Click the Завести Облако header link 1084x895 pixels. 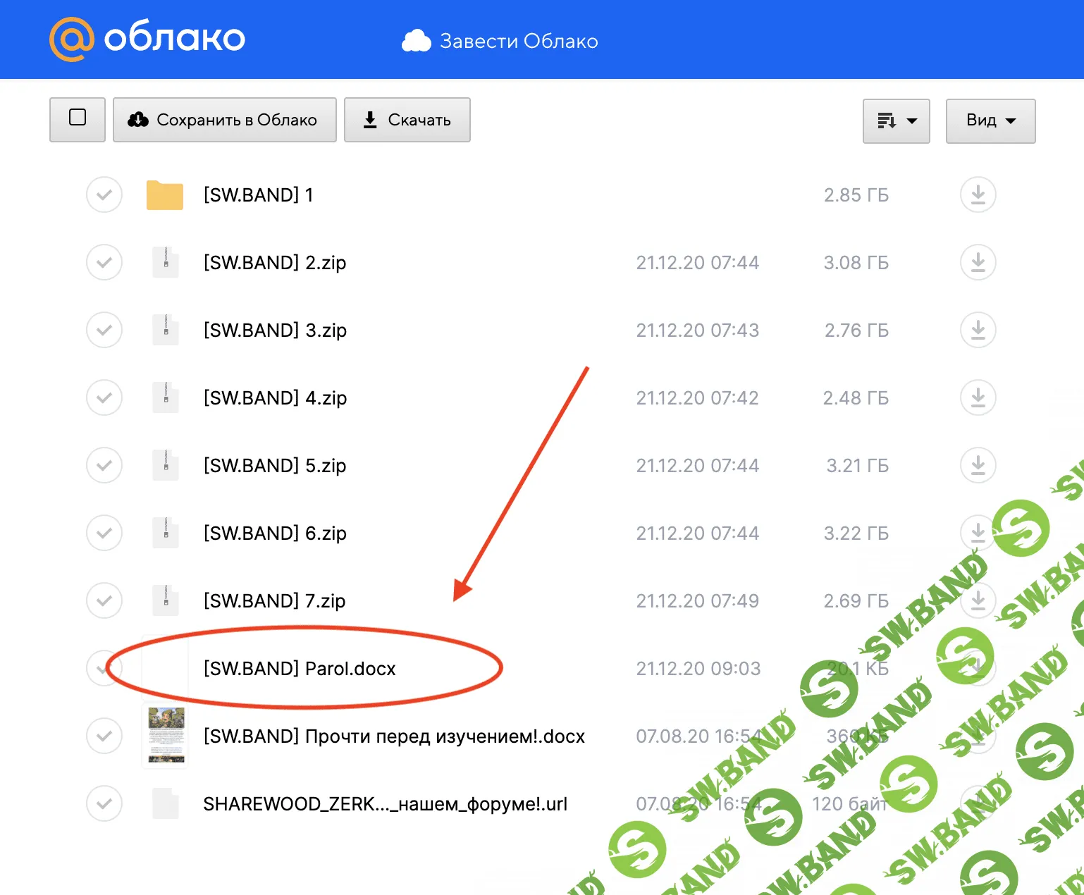[x=500, y=42]
